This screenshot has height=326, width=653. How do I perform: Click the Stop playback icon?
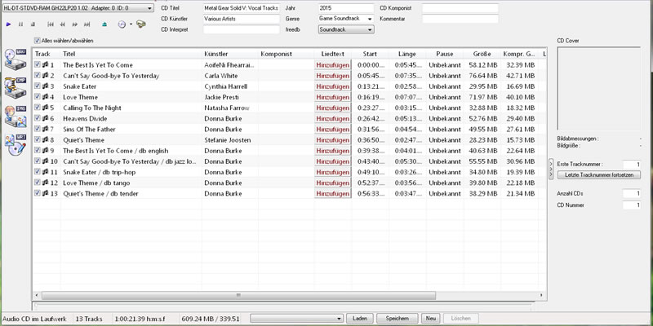[33, 25]
